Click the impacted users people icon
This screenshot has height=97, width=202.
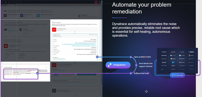5,30
